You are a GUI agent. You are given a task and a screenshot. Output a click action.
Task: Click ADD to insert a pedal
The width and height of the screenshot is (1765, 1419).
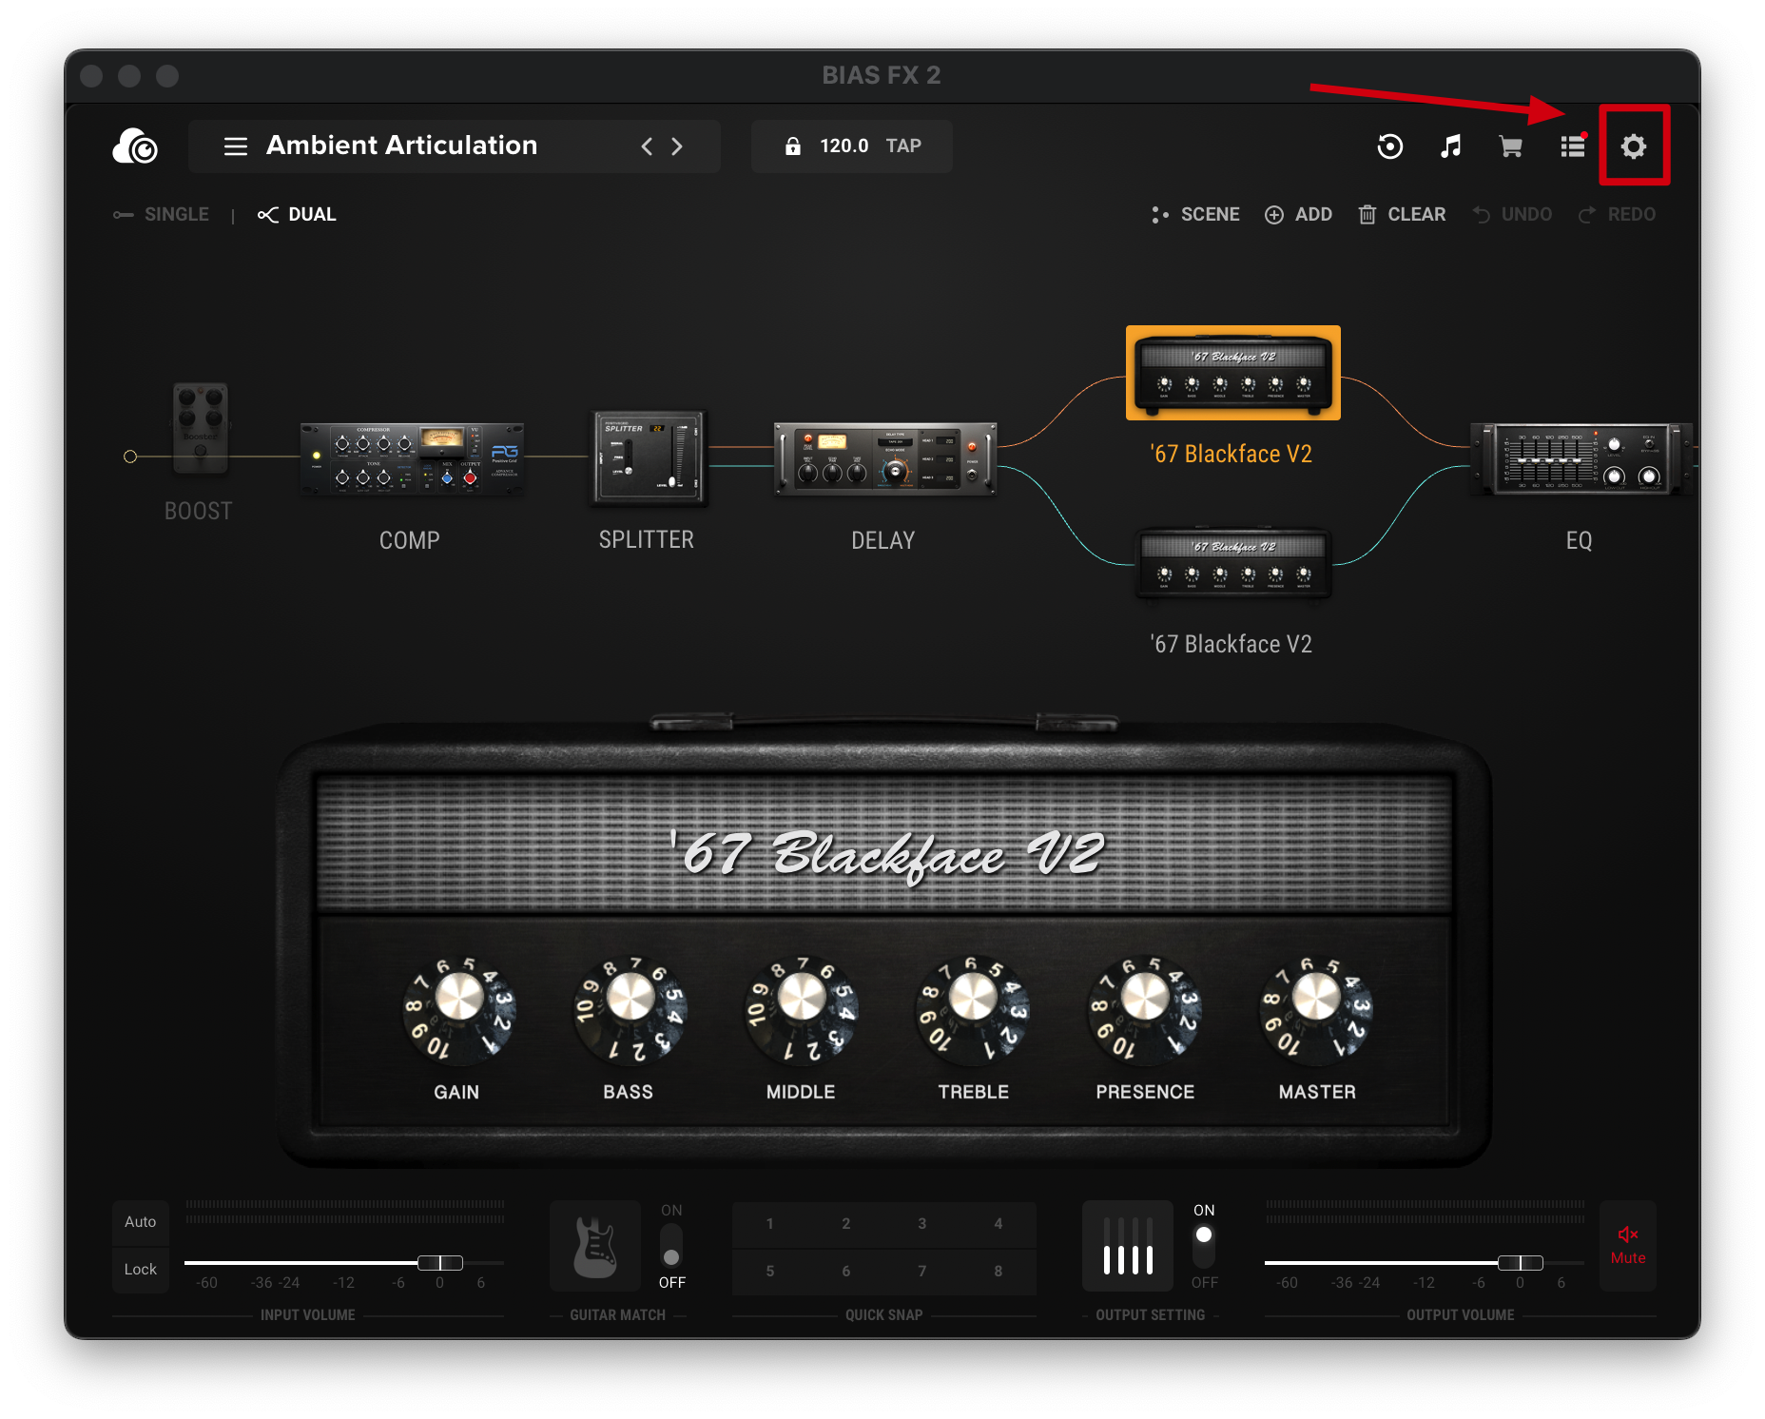[x=1298, y=215]
